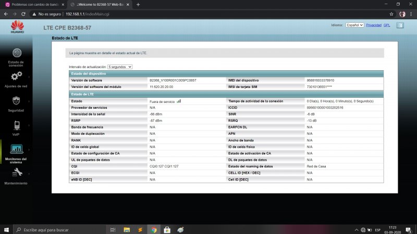Image resolution: width=417 pixels, height=234 pixels.
Task: Go back in browser history
Action: (6, 14)
